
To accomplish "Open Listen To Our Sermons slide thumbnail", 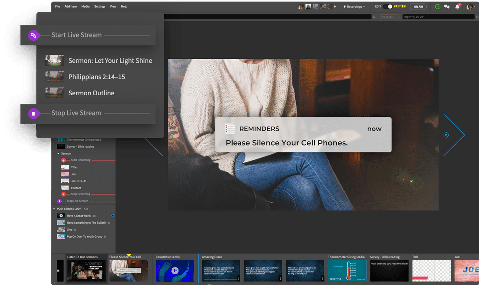I will click(86, 271).
